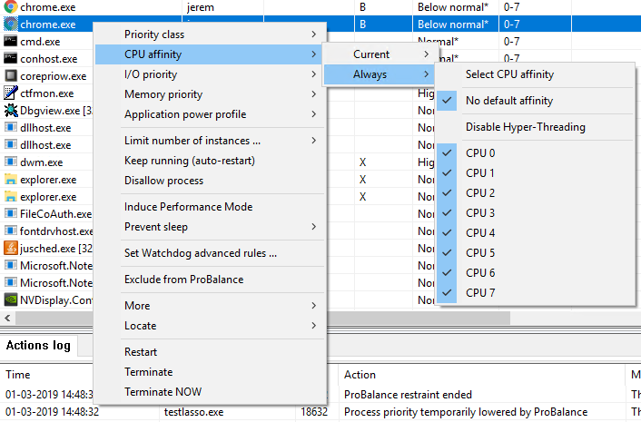Click the FileCoAuth.exe process icon
This screenshot has width=641, height=422.
[11, 213]
